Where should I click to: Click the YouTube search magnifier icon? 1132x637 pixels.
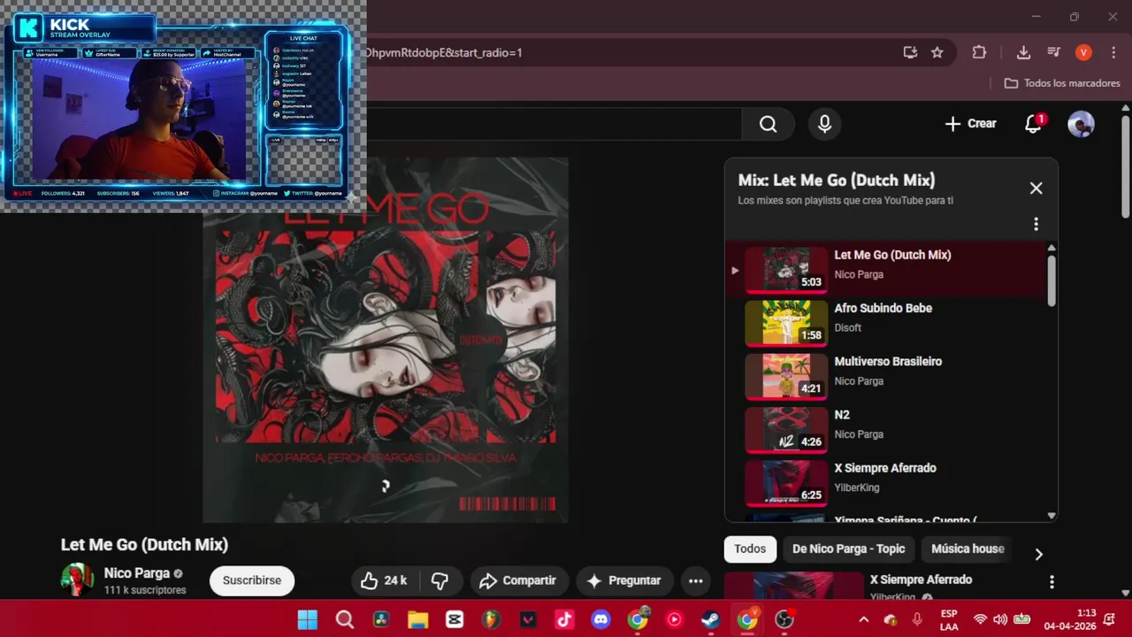pyautogui.click(x=768, y=124)
